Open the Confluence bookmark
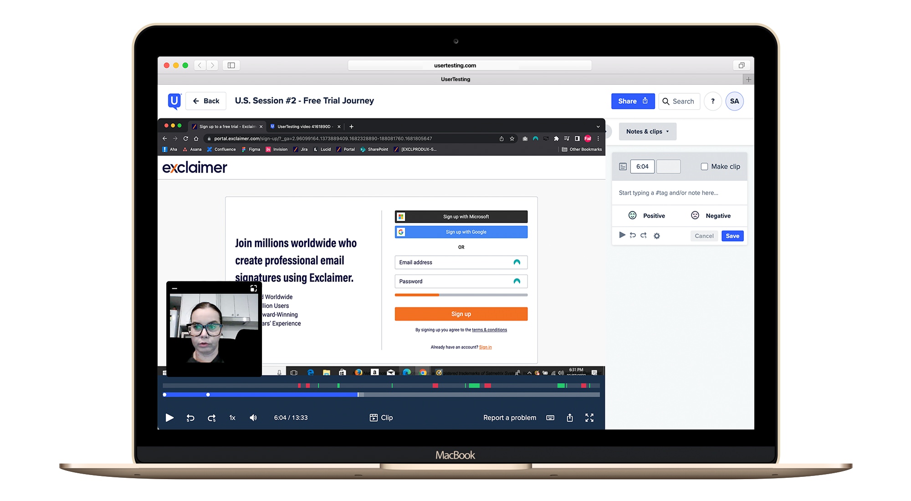 pos(221,149)
